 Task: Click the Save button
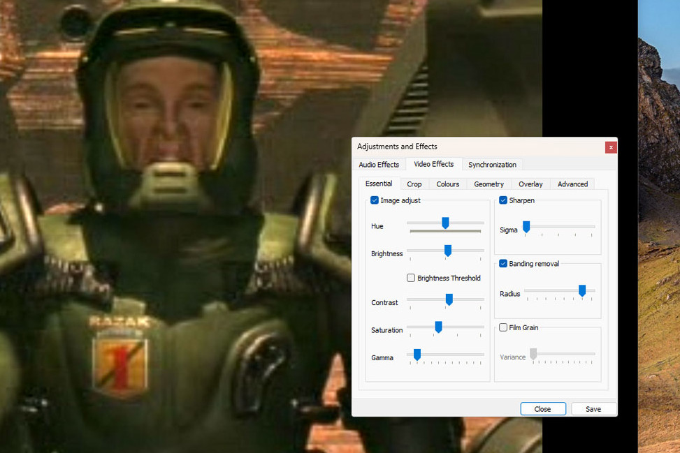593,409
